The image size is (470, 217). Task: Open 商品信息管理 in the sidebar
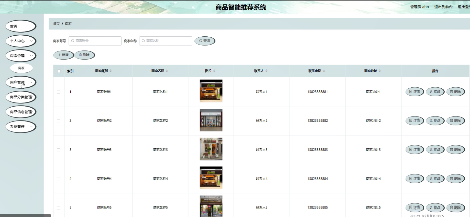(x=21, y=112)
